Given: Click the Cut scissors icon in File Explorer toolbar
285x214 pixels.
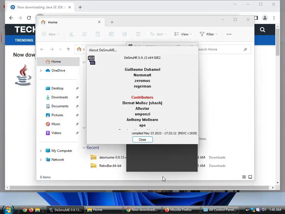Looking at the screenshot, I should coord(71,34).
